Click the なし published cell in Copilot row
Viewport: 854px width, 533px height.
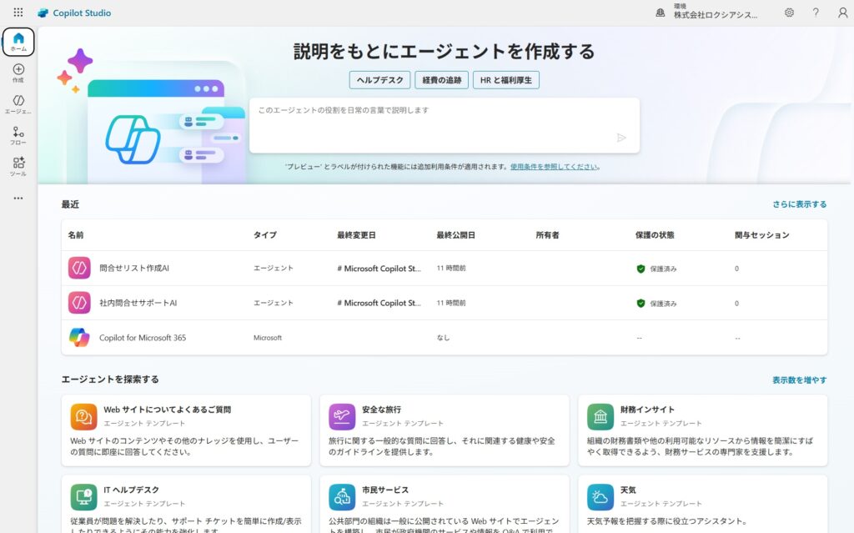coord(444,338)
